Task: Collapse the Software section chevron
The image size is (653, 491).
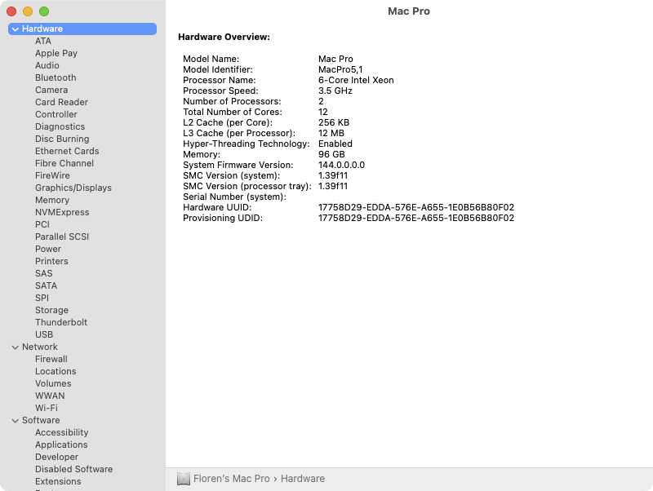Action: pyautogui.click(x=16, y=421)
